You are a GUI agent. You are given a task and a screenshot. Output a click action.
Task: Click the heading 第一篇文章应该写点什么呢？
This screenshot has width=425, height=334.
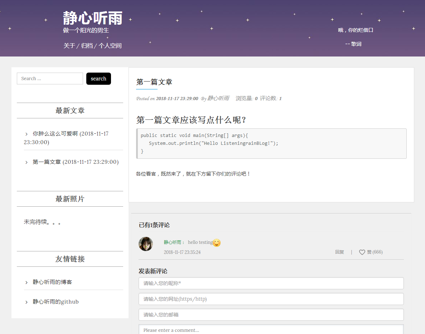click(x=191, y=120)
